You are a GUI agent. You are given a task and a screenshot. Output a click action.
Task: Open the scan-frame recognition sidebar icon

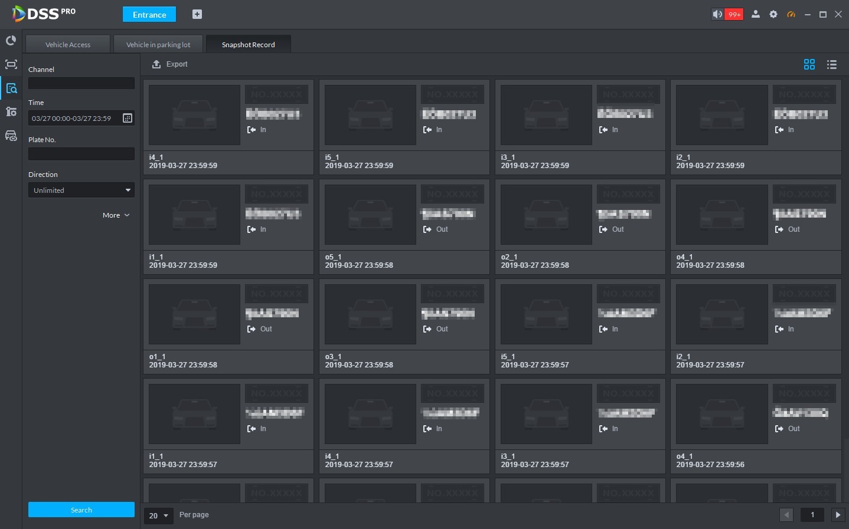[x=11, y=64]
